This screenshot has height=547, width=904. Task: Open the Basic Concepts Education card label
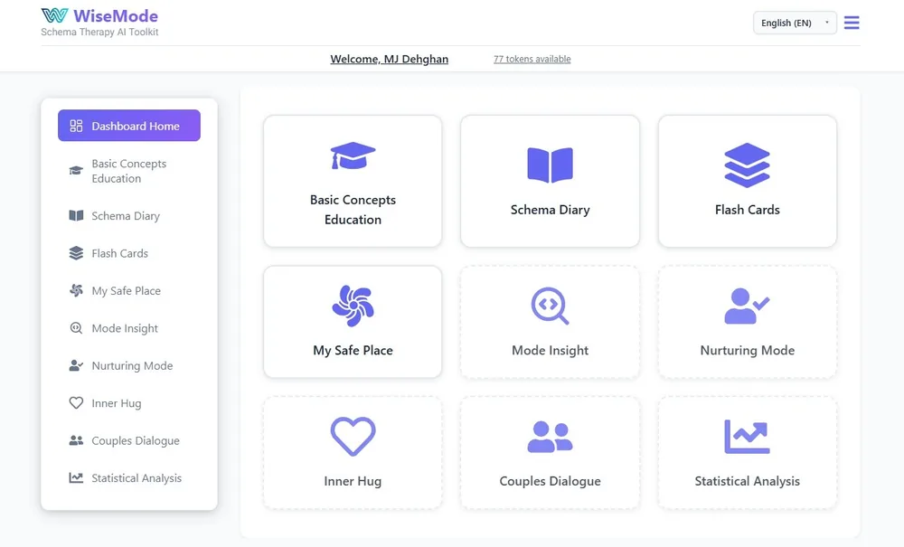click(x=353, y=210)
